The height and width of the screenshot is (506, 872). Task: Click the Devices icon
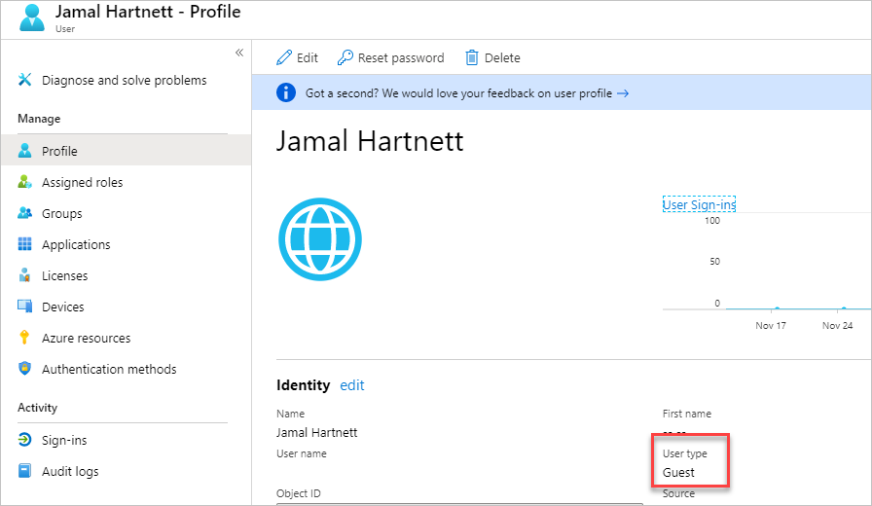coord(25,307)
